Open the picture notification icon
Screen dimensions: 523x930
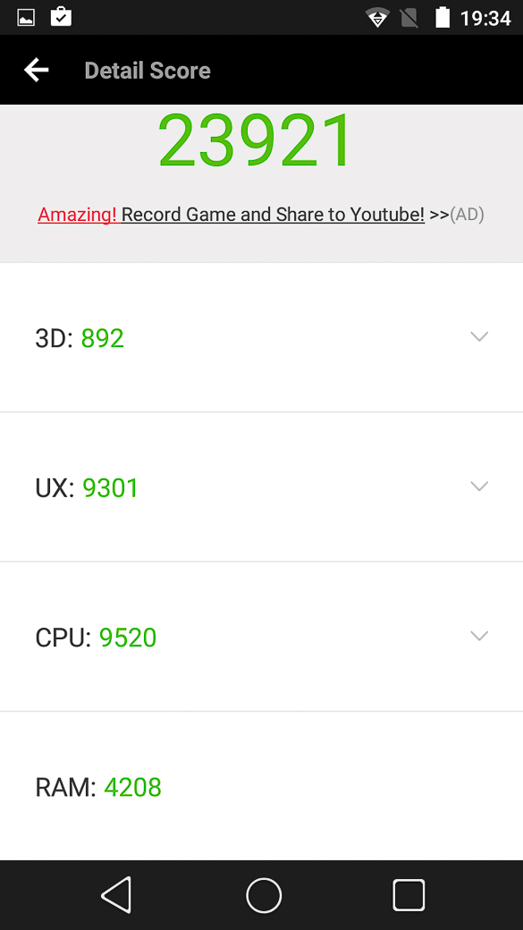point(26,18)
